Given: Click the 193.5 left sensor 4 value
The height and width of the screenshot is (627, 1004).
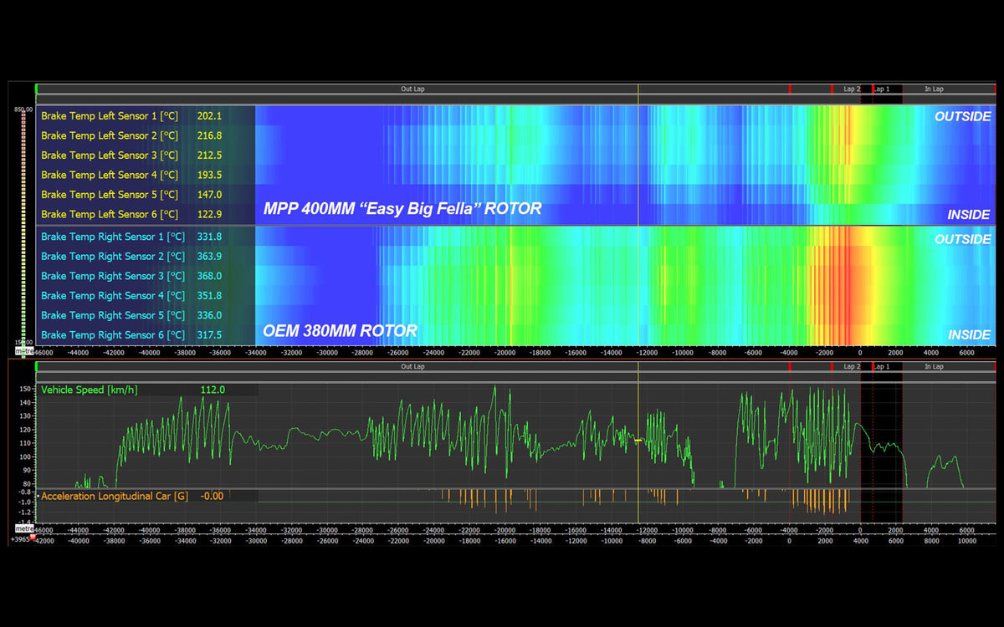Looking at the screenshot, I should [x=209, y=175].
